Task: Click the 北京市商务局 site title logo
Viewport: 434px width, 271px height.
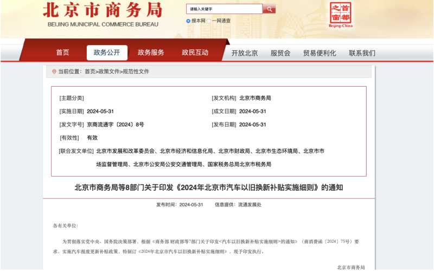Action: click(x=103, y=10)
